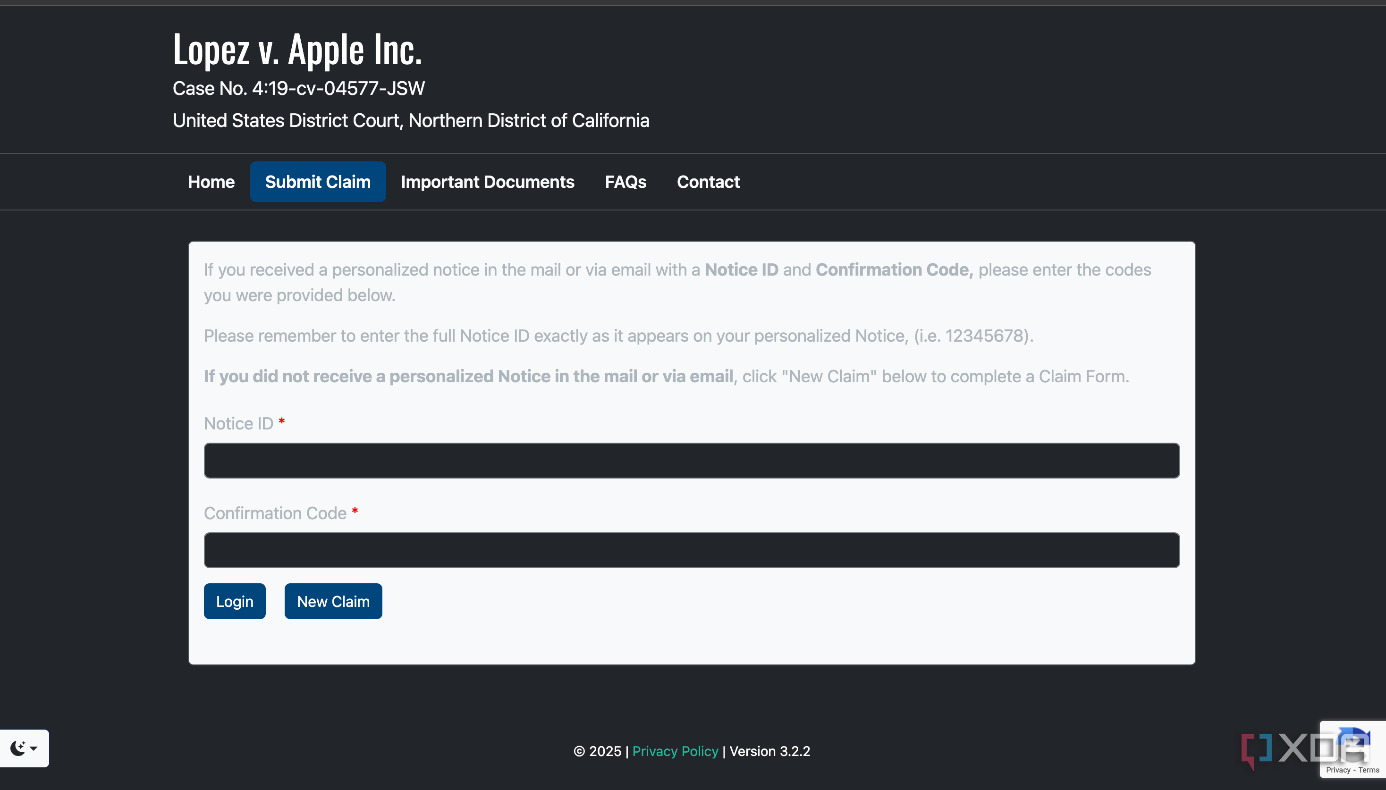Open the Important Documents tab

487,182
